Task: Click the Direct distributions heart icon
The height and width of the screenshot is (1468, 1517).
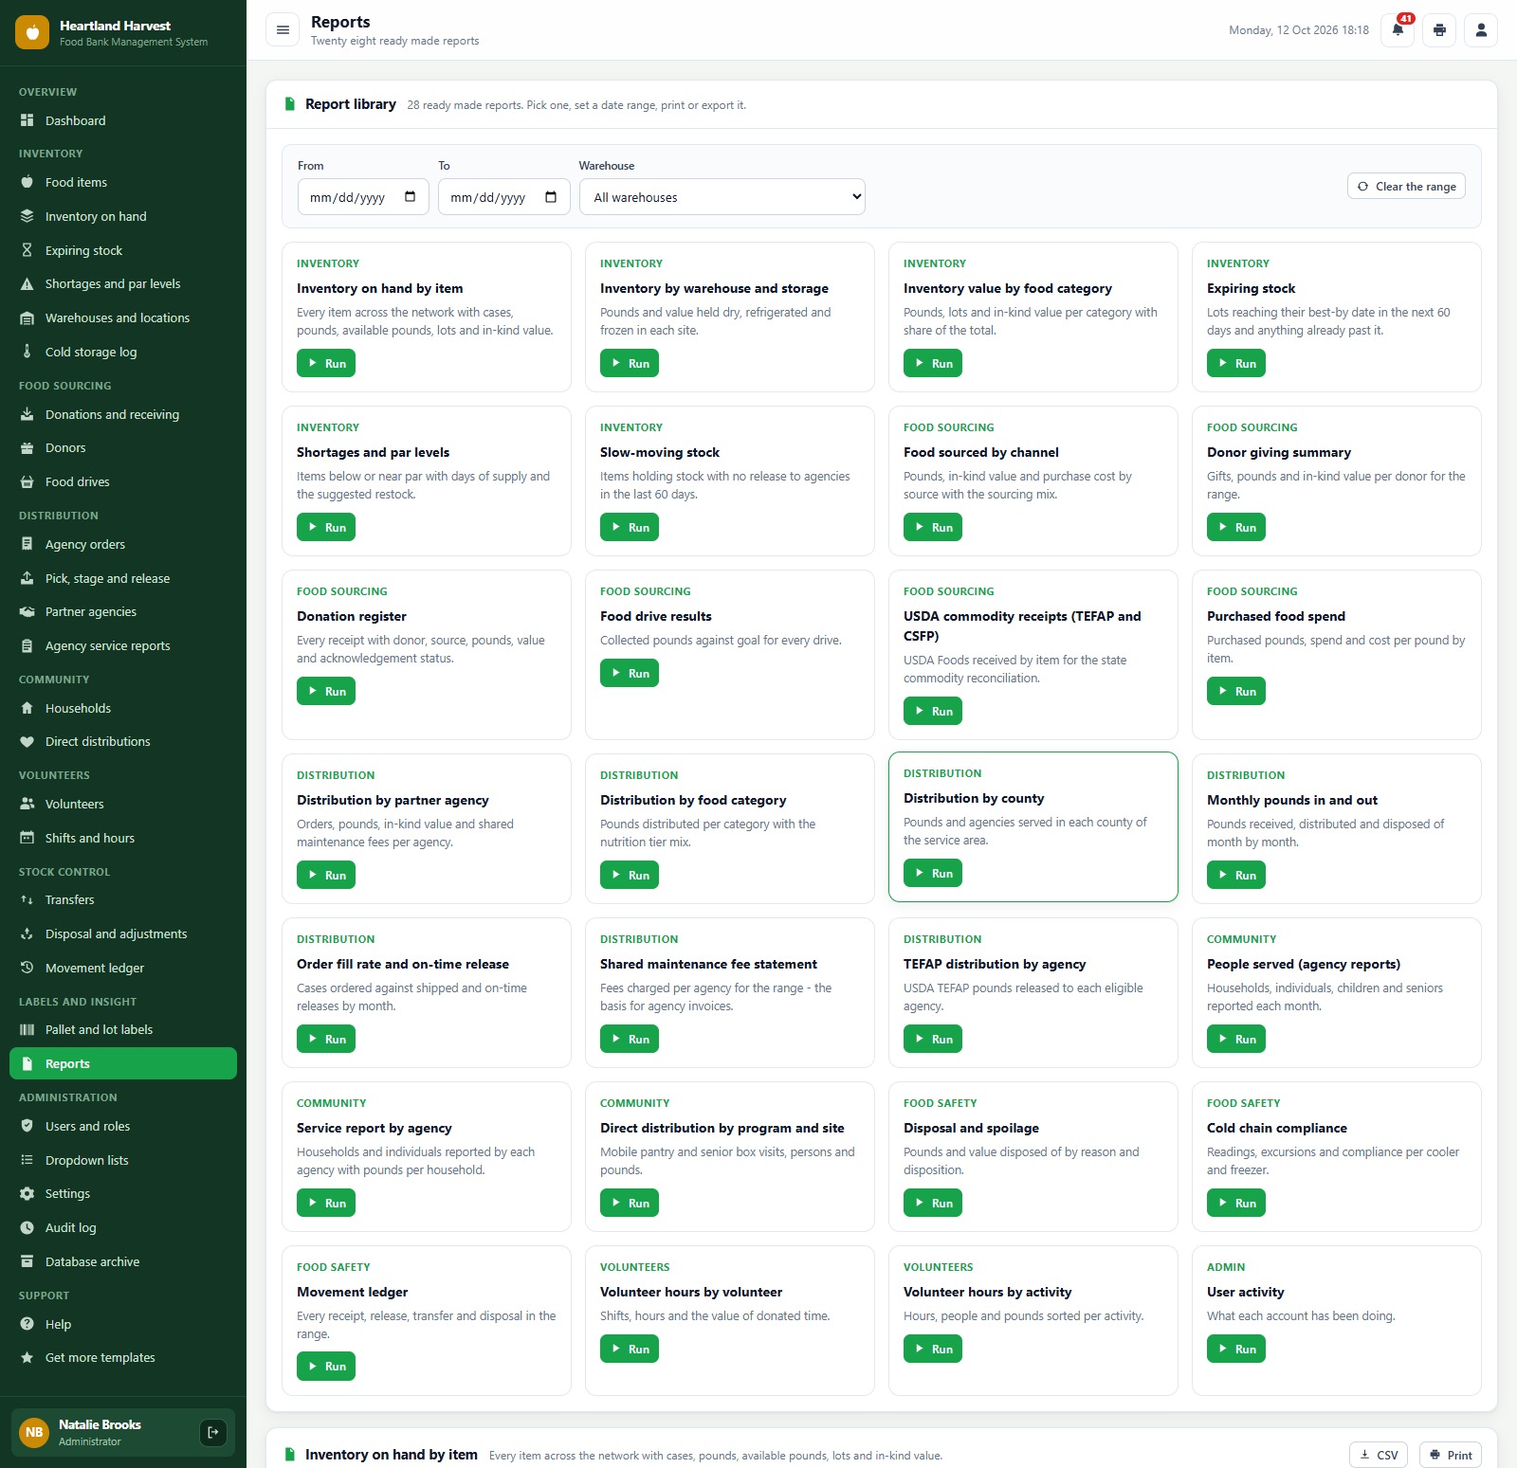Action: (x=27, y=741)
